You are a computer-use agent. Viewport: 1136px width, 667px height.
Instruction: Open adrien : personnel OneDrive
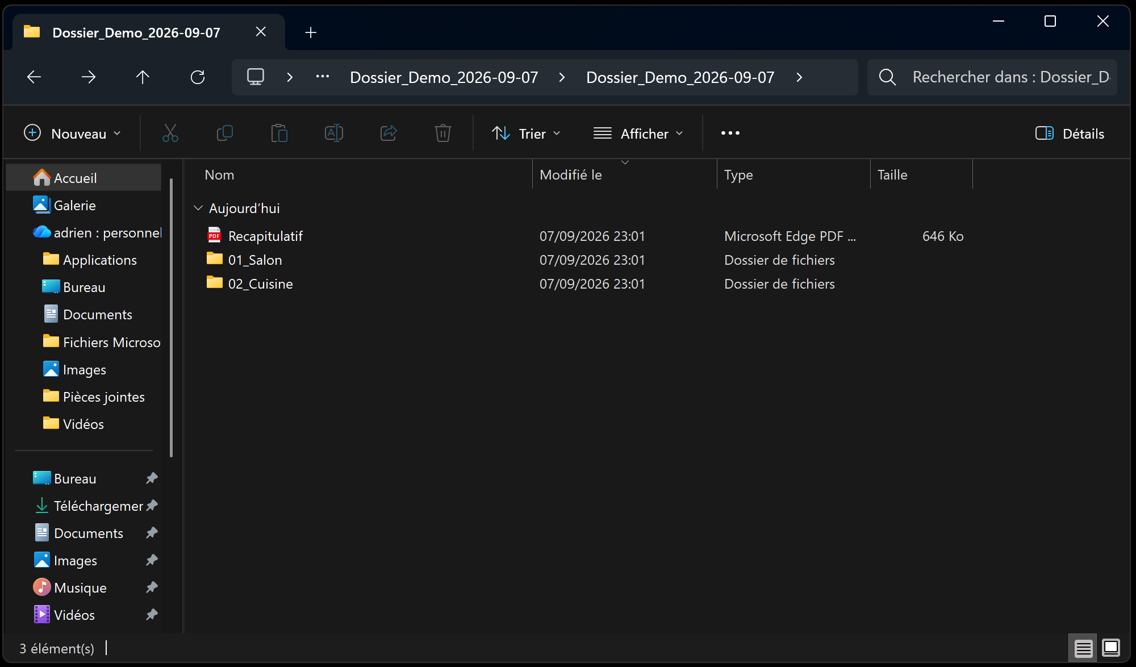83,232
